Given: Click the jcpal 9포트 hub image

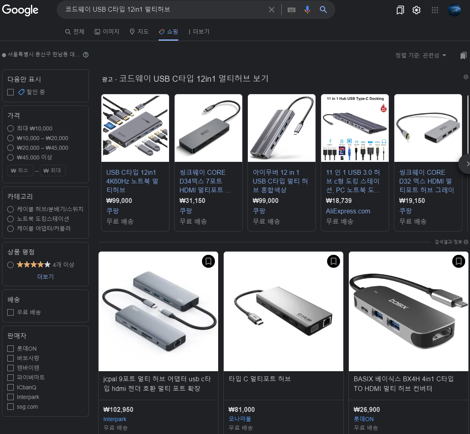Looking at the screenshot, I should click(x=158, y=311).
